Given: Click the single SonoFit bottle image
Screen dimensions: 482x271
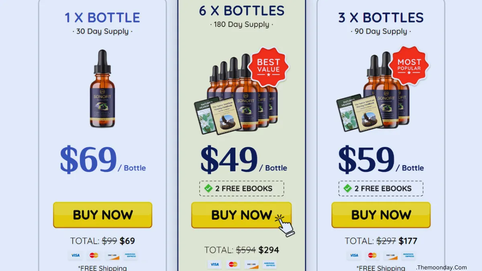Looking at the screenshot, I should pos(102,89).
